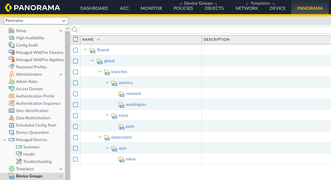Collapse the america device group

[107, 83]
